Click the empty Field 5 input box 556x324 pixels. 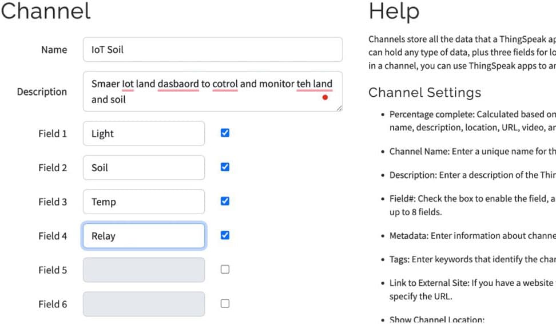(144, 270)
